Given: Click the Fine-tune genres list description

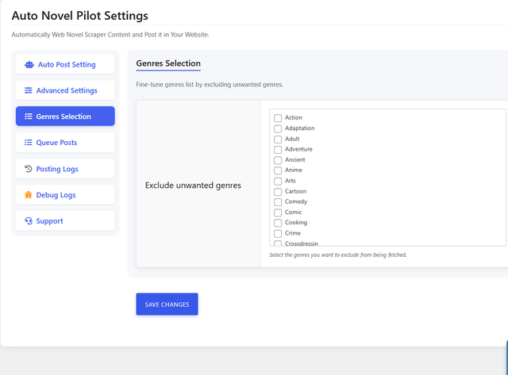Looking at the screenshot, I should (210, 85).
